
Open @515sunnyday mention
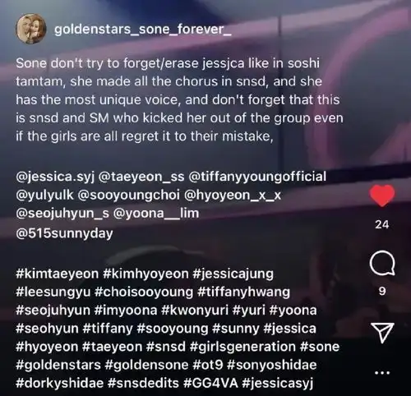64,233
